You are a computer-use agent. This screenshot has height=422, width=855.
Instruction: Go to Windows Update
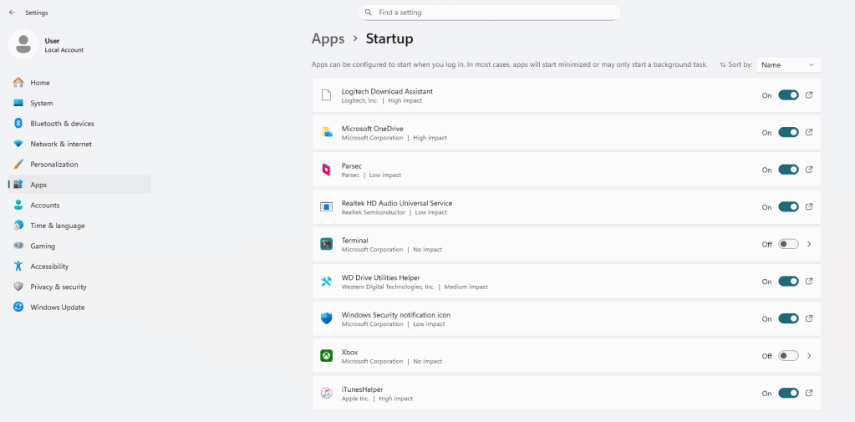click(79, 307)
